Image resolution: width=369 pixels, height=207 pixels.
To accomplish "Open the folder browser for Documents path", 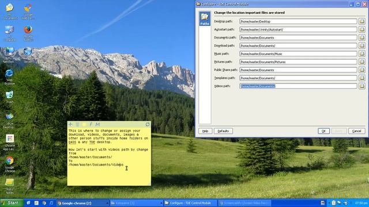I will click(362, 37).
